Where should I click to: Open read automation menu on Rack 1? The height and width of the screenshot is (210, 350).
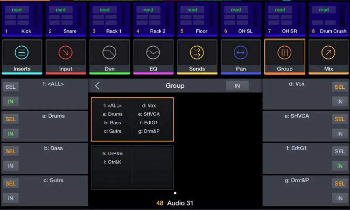point(104,10)
